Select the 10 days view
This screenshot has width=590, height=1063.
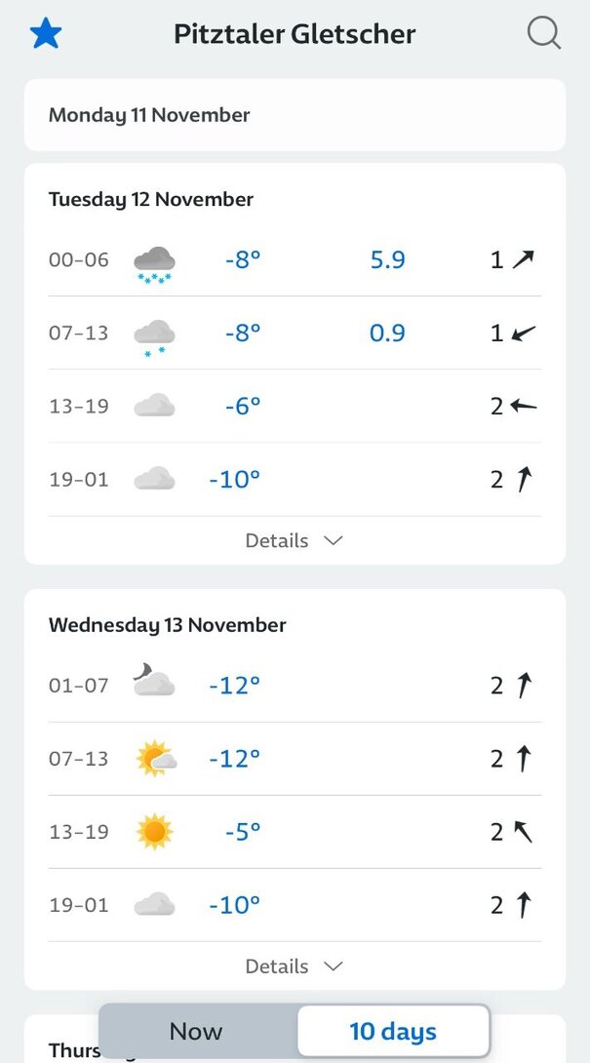[393, 1031]
